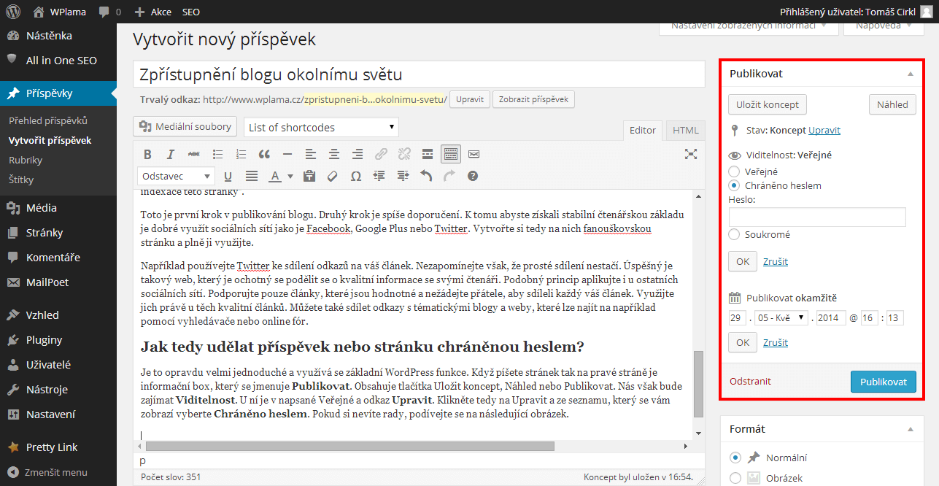939x486 pixels.
Task: Click Upravit link next to Stav
Action: 824,130
